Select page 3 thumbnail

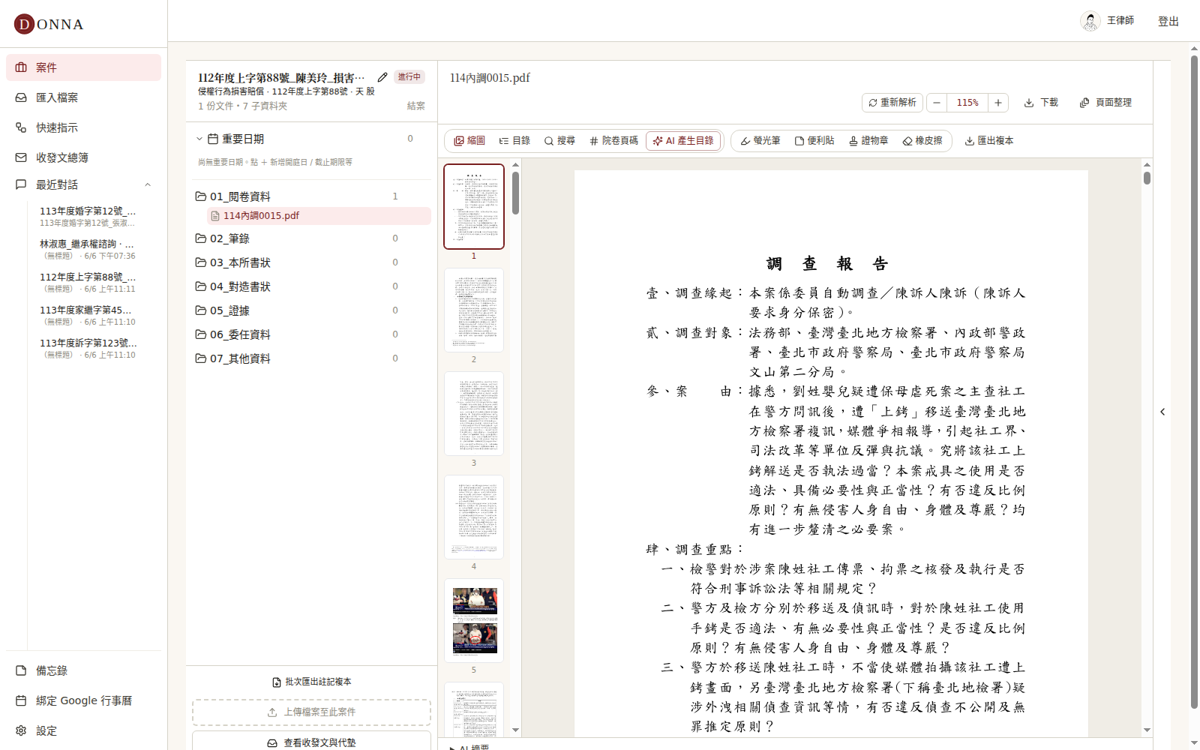[474, 414]
